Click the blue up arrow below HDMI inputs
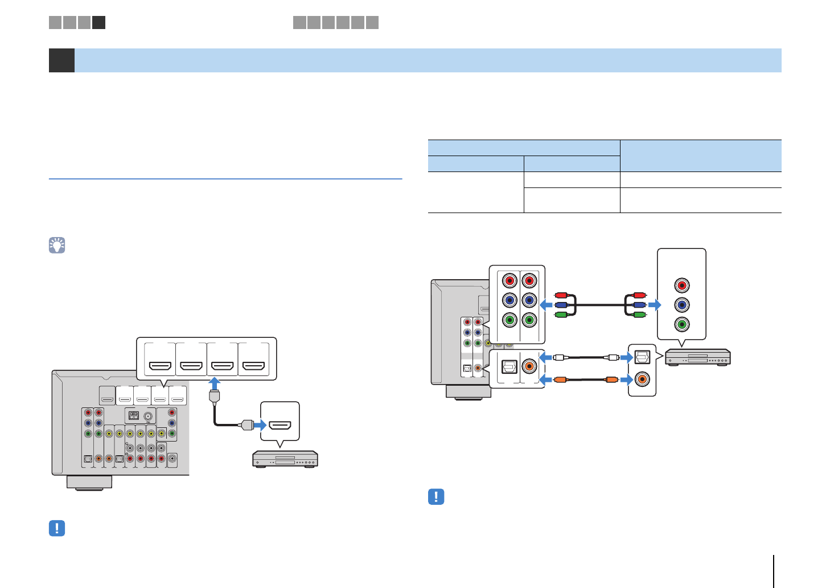 [x=214, y=383]
